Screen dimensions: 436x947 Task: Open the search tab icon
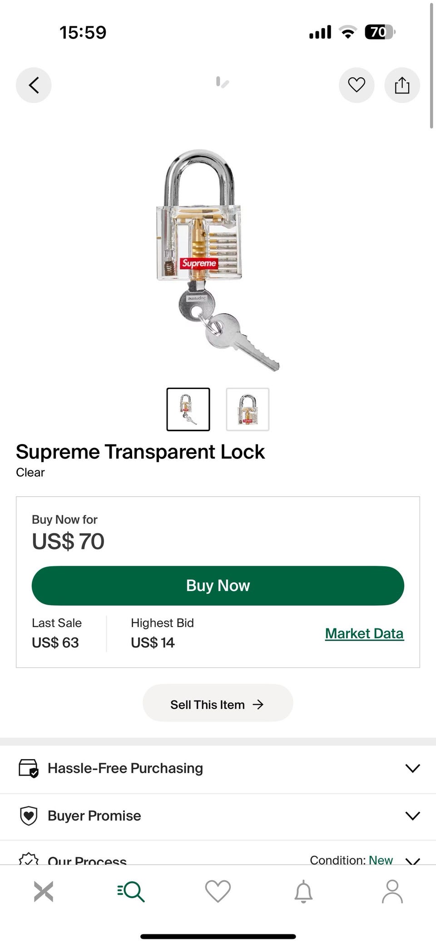tap(131, 891)
